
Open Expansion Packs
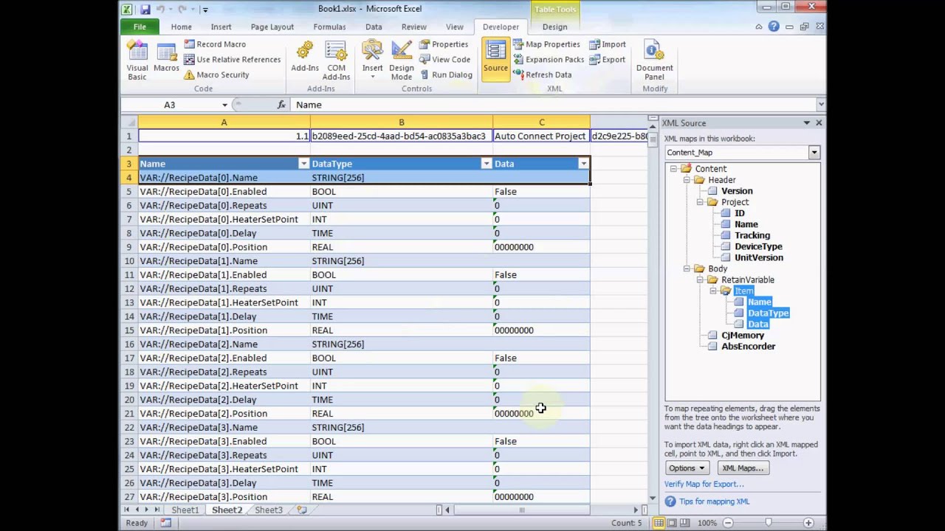pyautogui.click(x=549, y=60)
